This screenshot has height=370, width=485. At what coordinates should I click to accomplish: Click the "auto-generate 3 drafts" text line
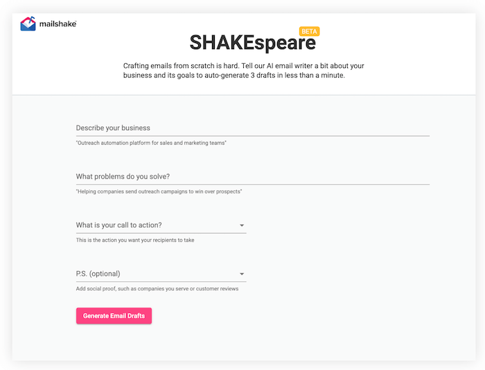[x=242, y=76]
